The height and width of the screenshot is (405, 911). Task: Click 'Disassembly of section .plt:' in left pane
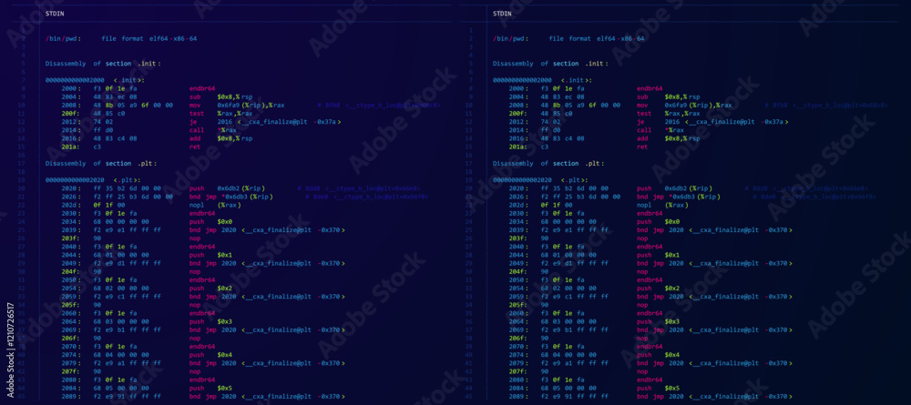pyautogui.click(x=102, y=164)
